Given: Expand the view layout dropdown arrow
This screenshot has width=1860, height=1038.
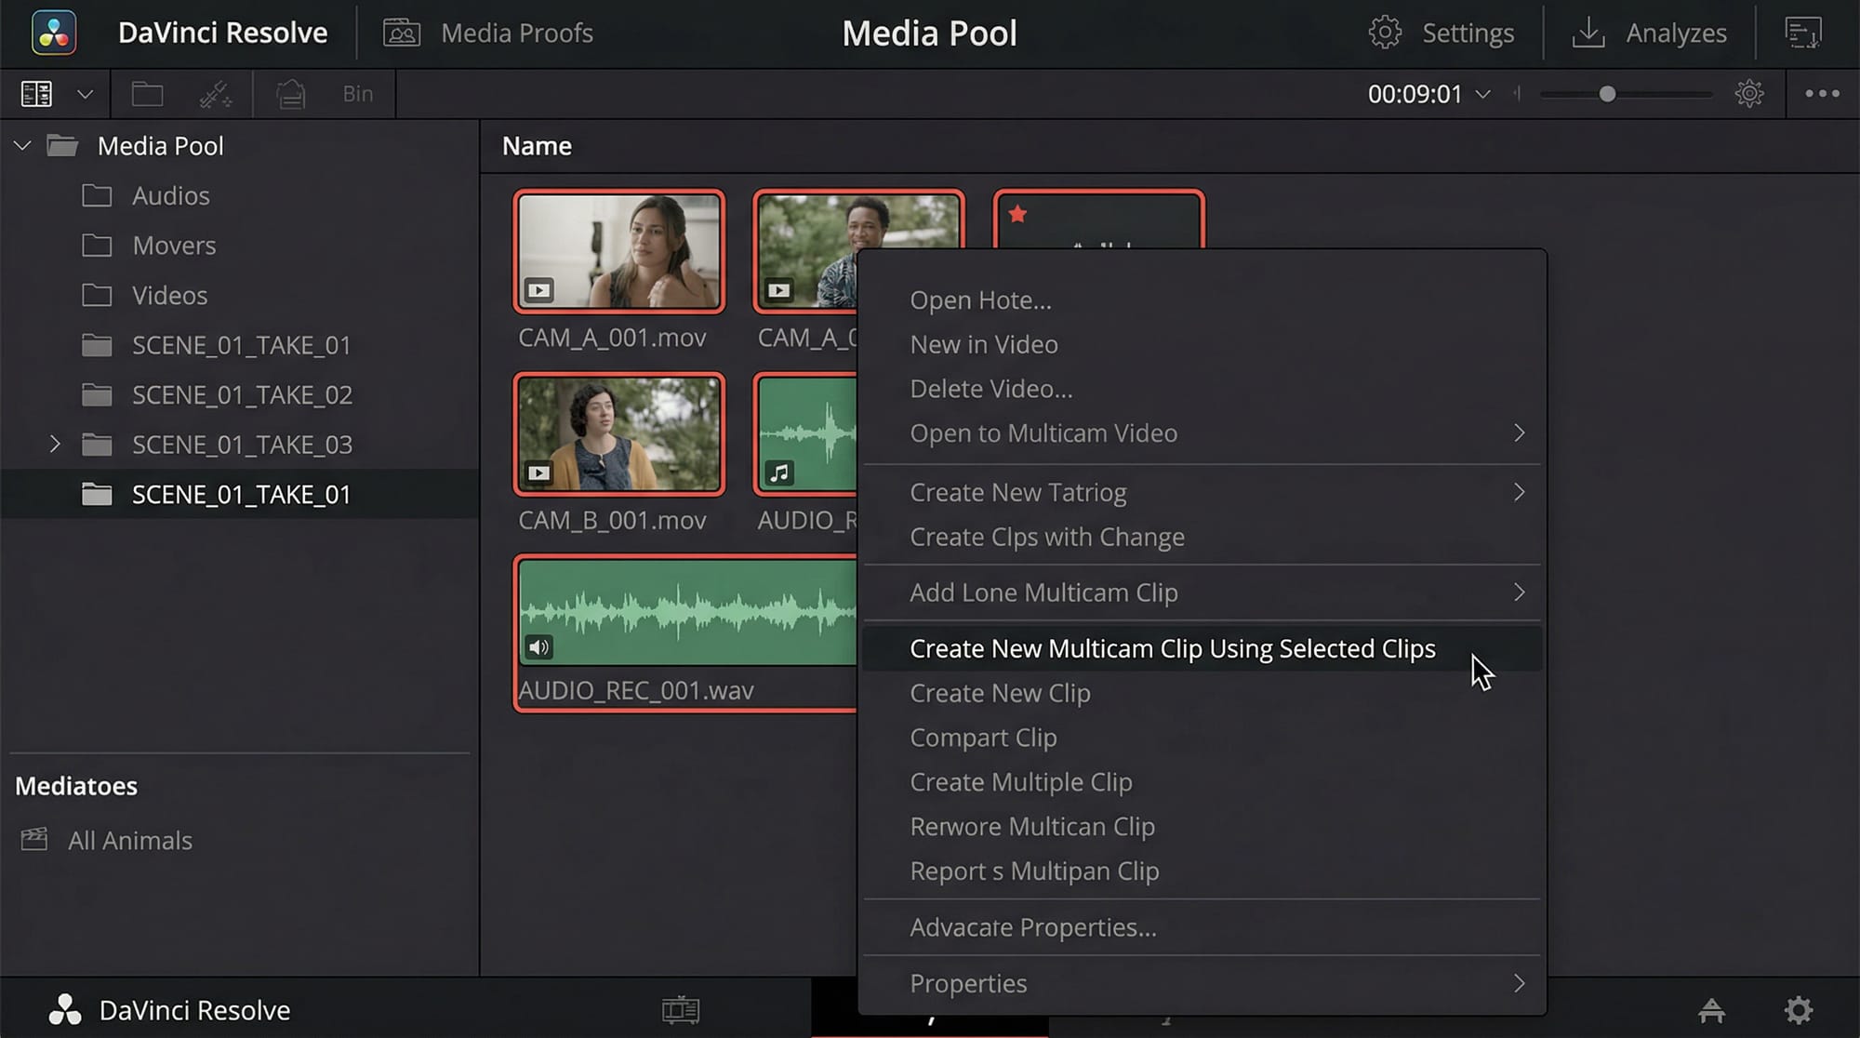Looking at the screenshot, I should pos(85,94).
